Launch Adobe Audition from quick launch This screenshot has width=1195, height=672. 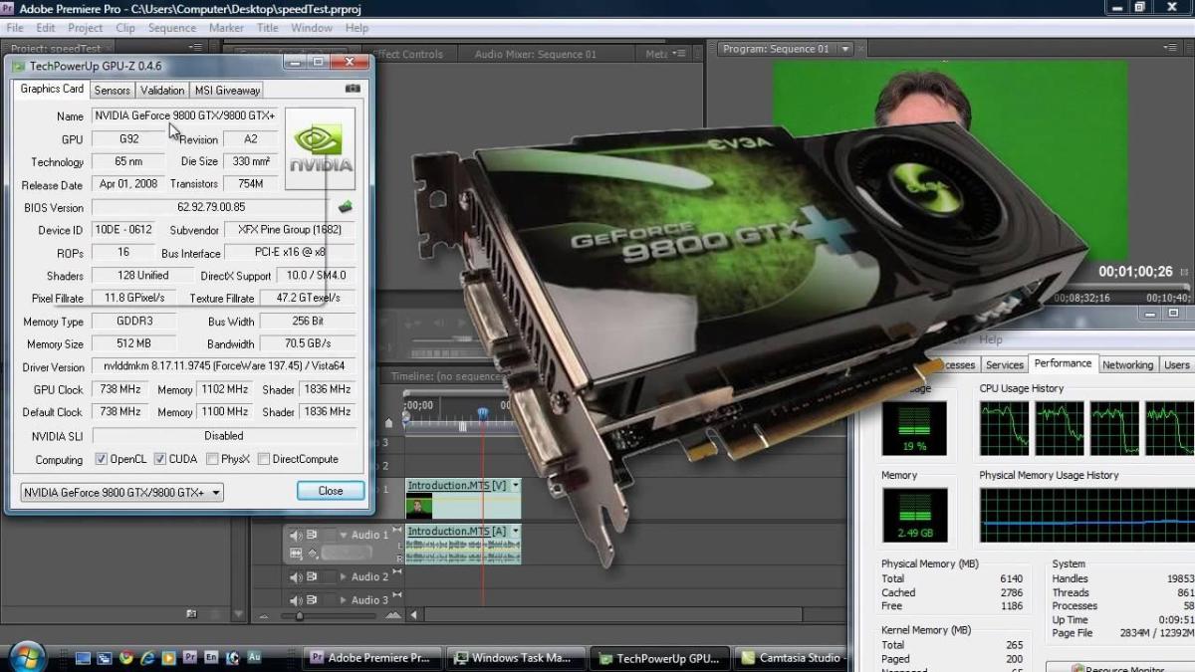click(x=254, y=657)
